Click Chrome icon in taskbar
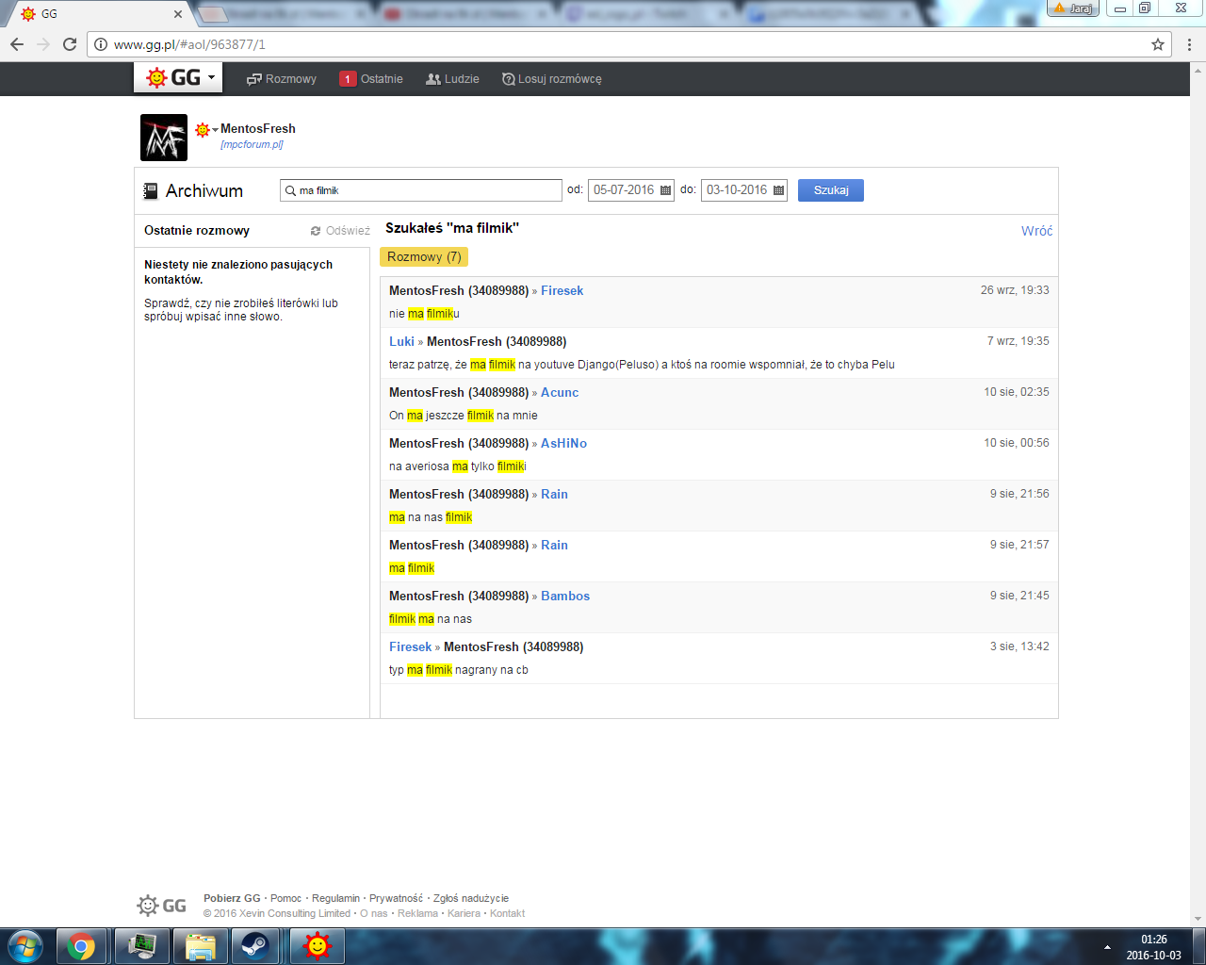Viewport: 1206px width, 965px height. 81,945
